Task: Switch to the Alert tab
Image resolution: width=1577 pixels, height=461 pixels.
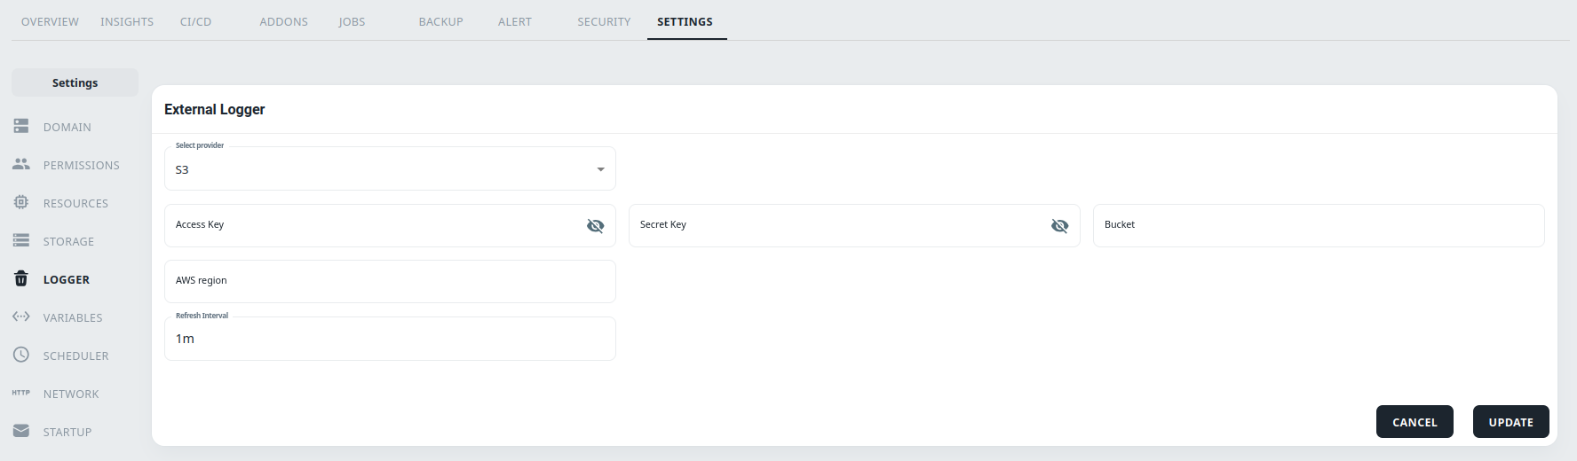Action: 514,21
